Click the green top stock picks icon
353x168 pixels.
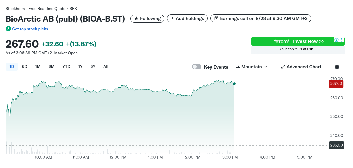coord(8,29)
